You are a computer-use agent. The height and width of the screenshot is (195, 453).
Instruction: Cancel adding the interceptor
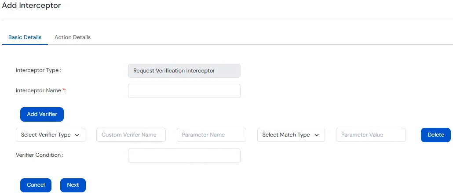[36, 185]
